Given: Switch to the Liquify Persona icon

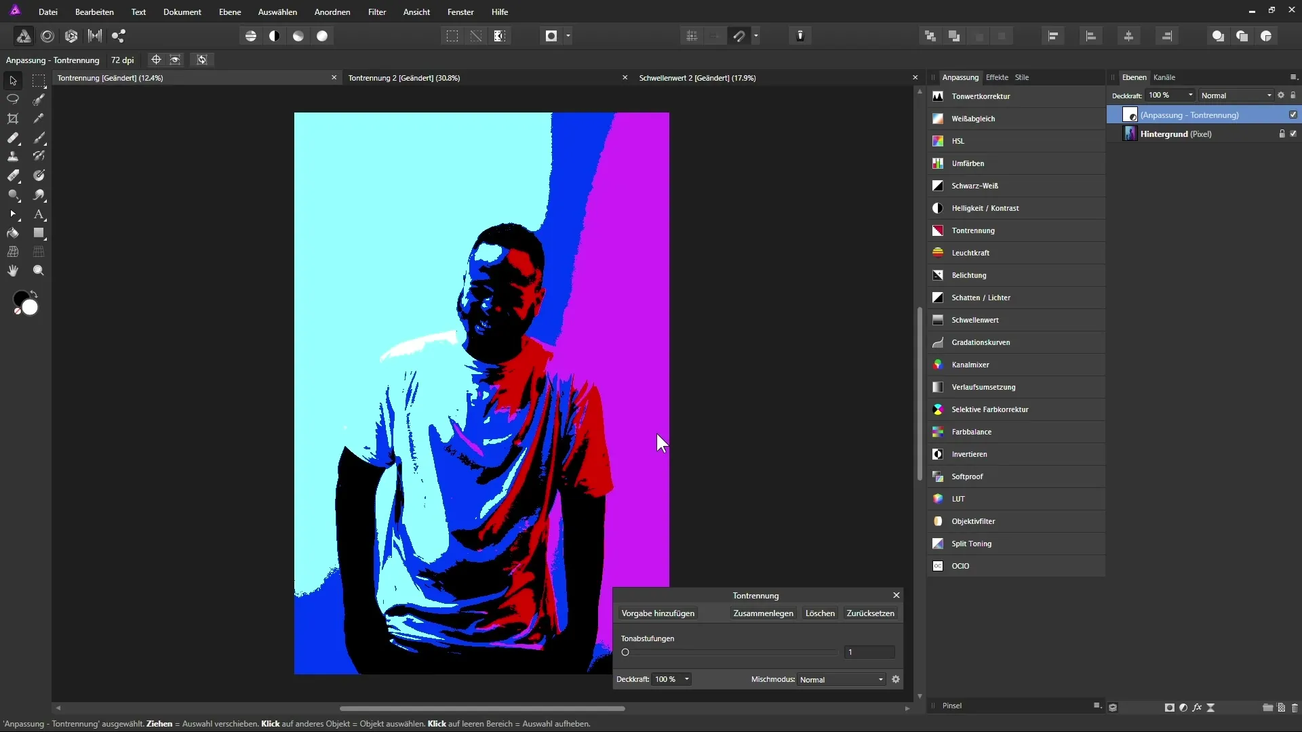Looking at the screenshot, I should pos(47,36).
